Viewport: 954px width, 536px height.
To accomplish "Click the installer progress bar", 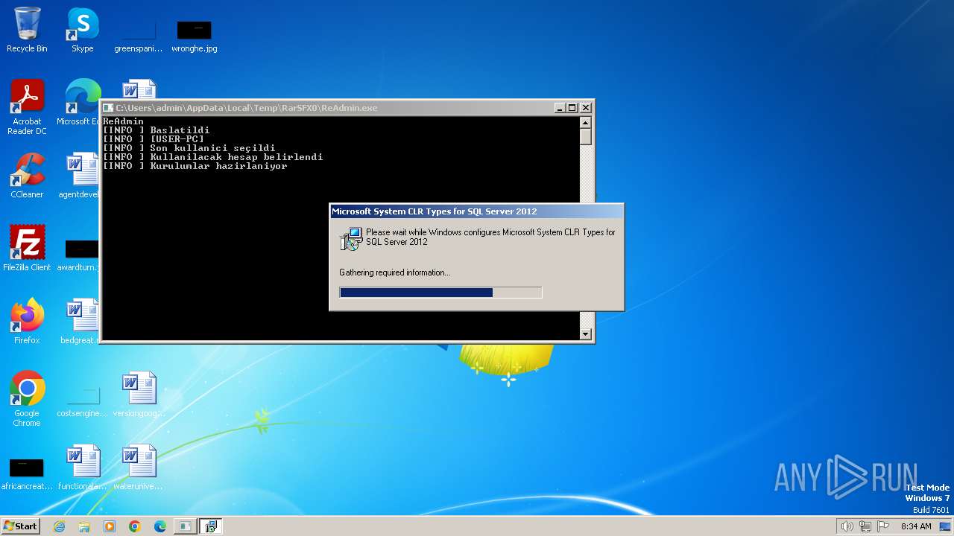I will click(x=440, y=293).
